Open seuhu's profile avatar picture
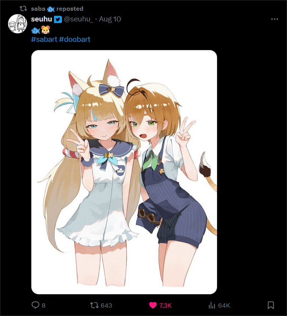 18,24
